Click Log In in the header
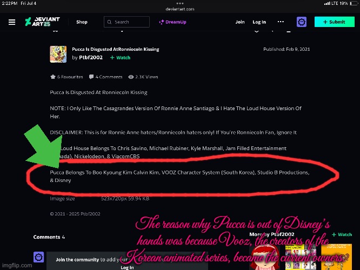This screenshot has height=270, width=360. (259, 22)
